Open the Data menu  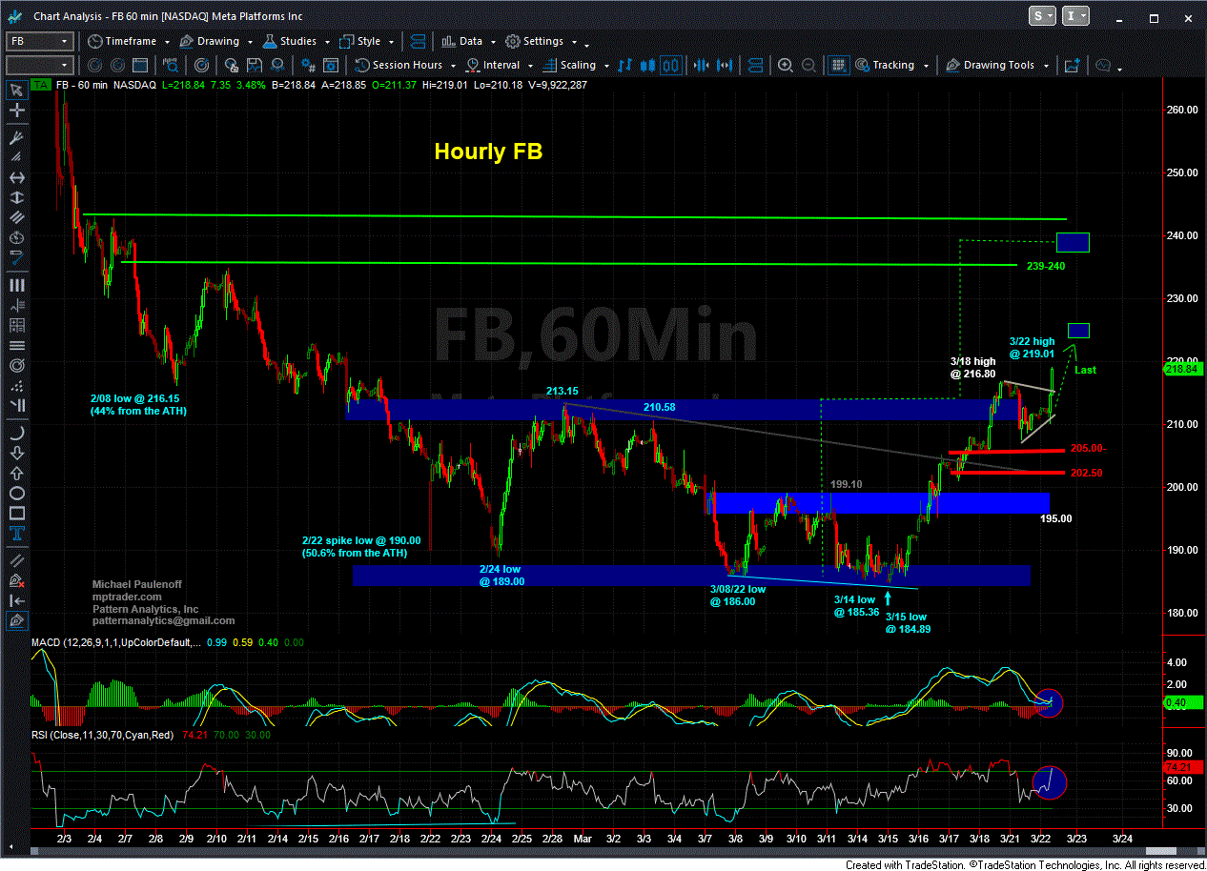(462, 41)
